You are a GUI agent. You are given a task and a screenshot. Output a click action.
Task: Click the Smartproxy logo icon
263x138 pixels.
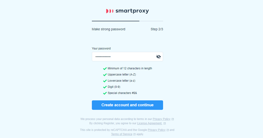[110, 11]
